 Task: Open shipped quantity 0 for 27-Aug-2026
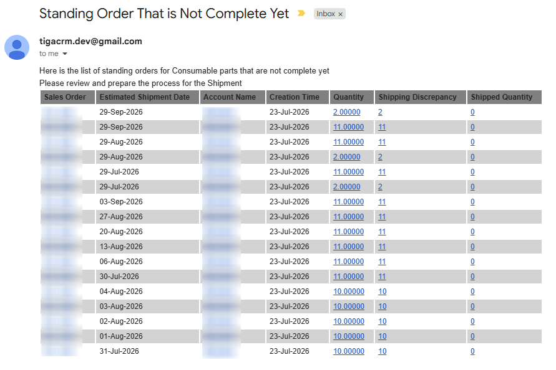[472, 217]
